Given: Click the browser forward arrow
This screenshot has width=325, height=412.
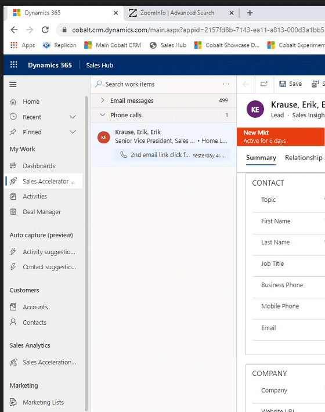Looking at the screenshot, I should click(30, 30).
